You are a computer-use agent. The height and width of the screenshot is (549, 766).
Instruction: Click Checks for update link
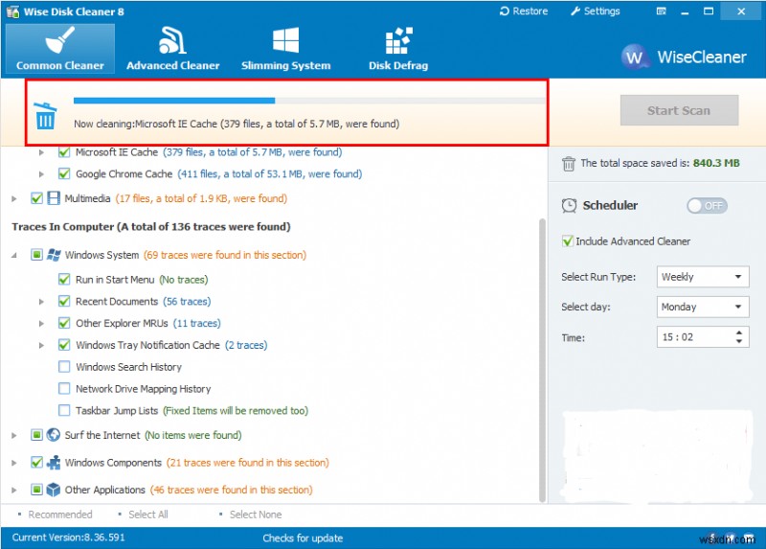tap(303, 538)
